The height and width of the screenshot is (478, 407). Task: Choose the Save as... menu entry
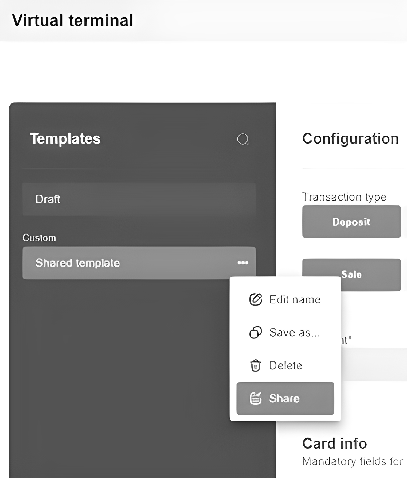(294, 333)
